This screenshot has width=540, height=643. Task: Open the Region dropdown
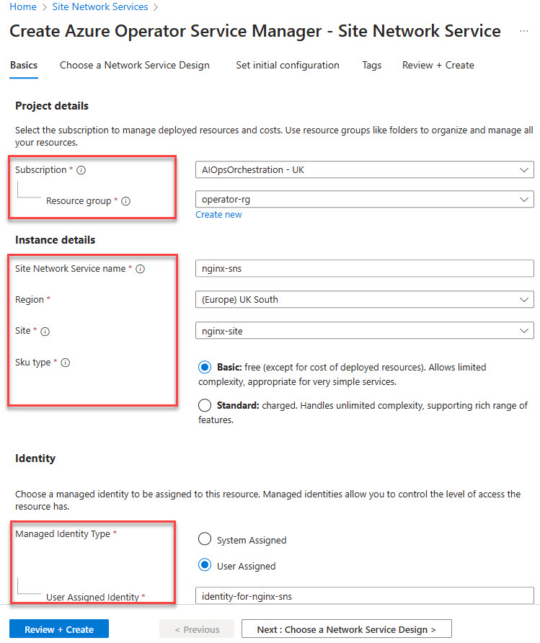[364, 299]
